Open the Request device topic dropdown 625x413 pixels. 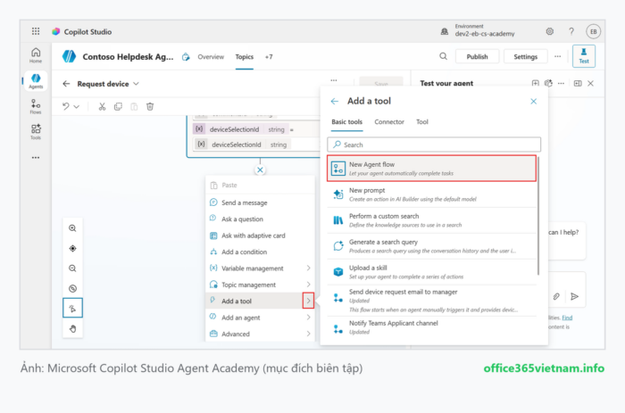136,84
